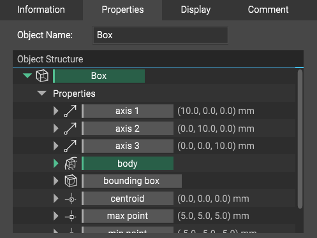Expand the centroid row
Image resolution: width=317 pixels, height=238 pixels.
(56, 199)
